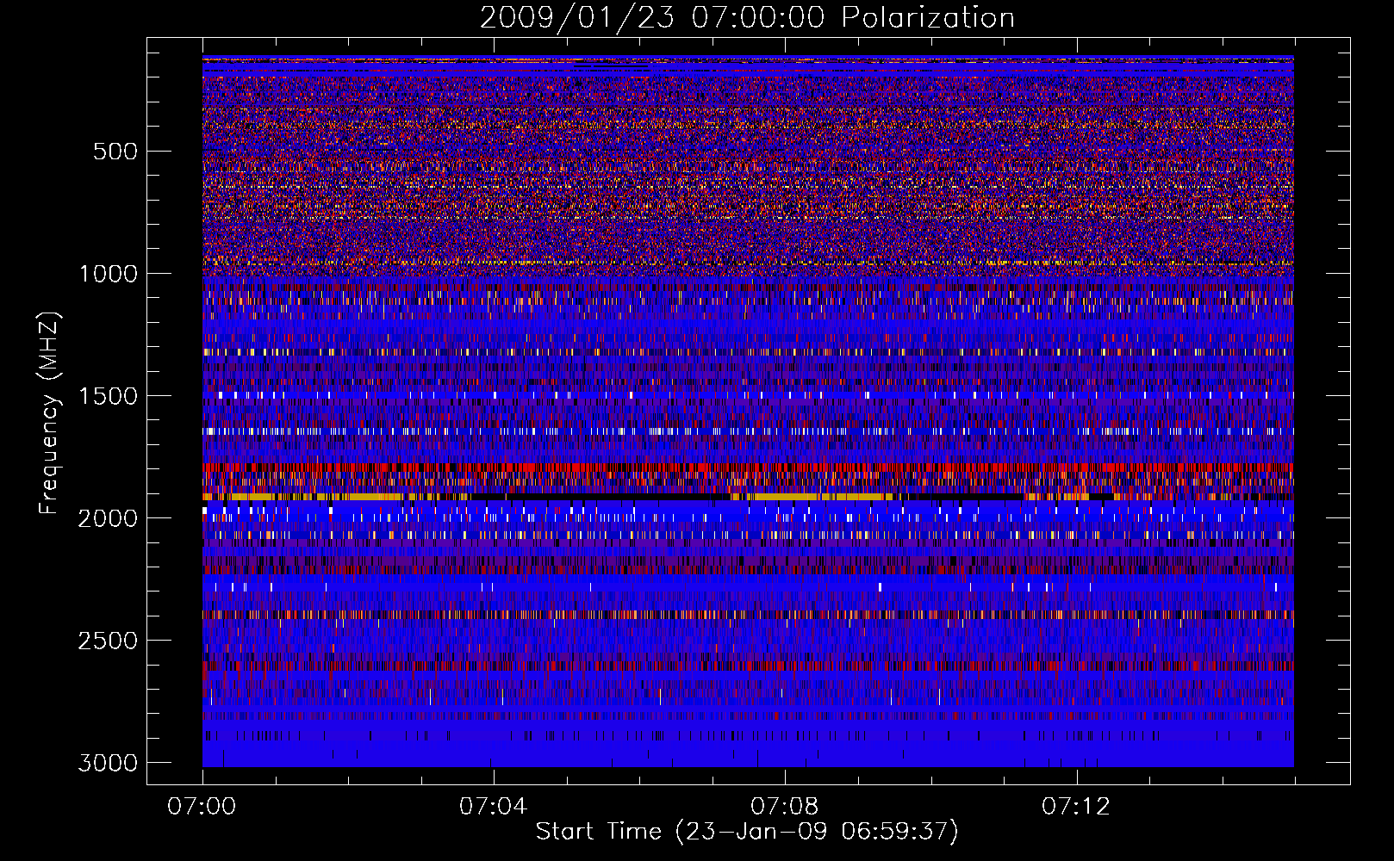Click the plot title "2009/01/23 07:00:00 Polarization"
The height and width of the screenshot is (861, 1394).
click(x=747, y=18)
